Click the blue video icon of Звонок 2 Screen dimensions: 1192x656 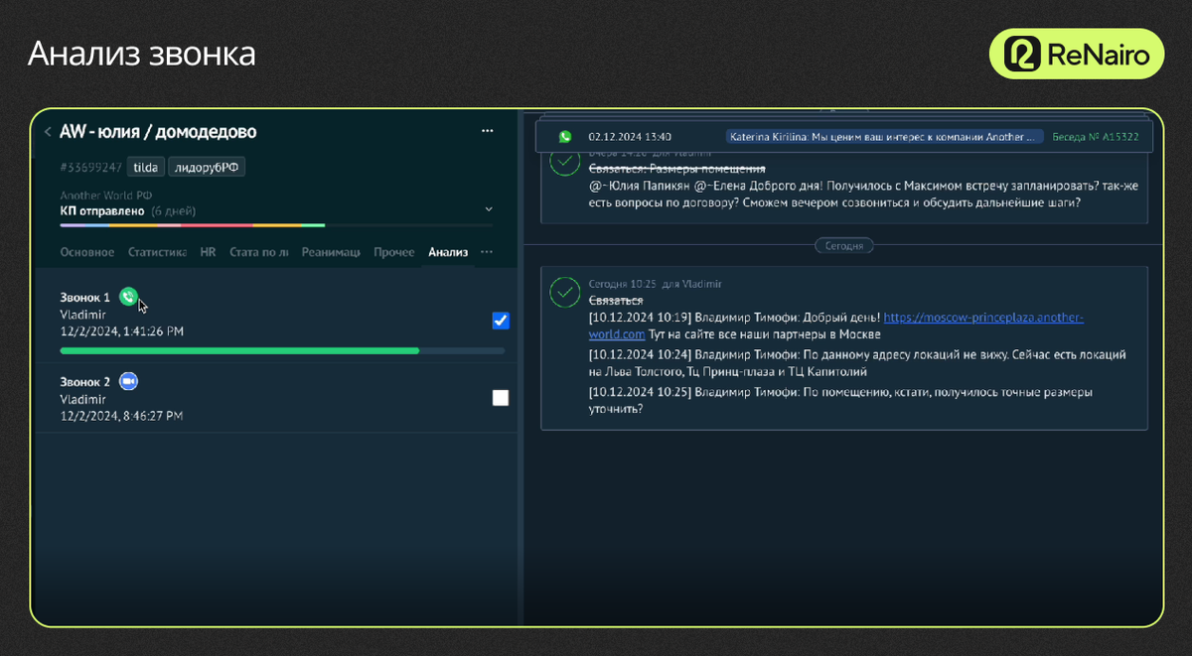(x=127, y=381)
